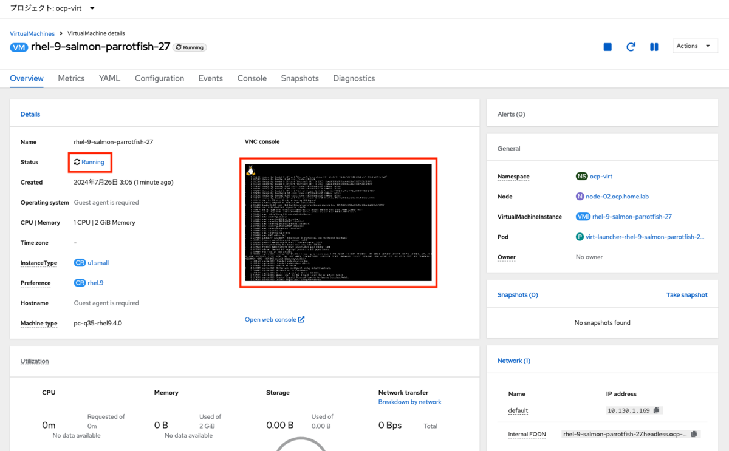Viewport: 729px width, 451px height.
Task: Click the external link icon after Open web console
Action: pos(301,319)
